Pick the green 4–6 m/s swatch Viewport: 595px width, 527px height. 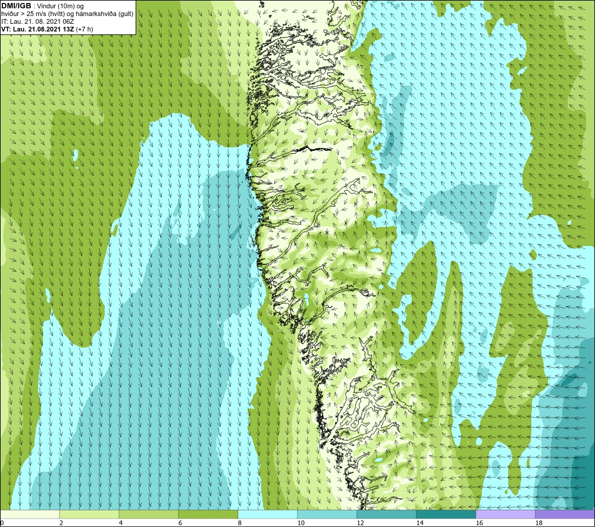coord(149,514)
